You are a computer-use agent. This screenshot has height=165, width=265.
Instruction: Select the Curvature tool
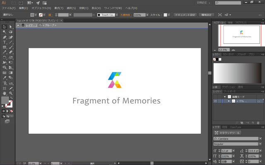(11, 37)
